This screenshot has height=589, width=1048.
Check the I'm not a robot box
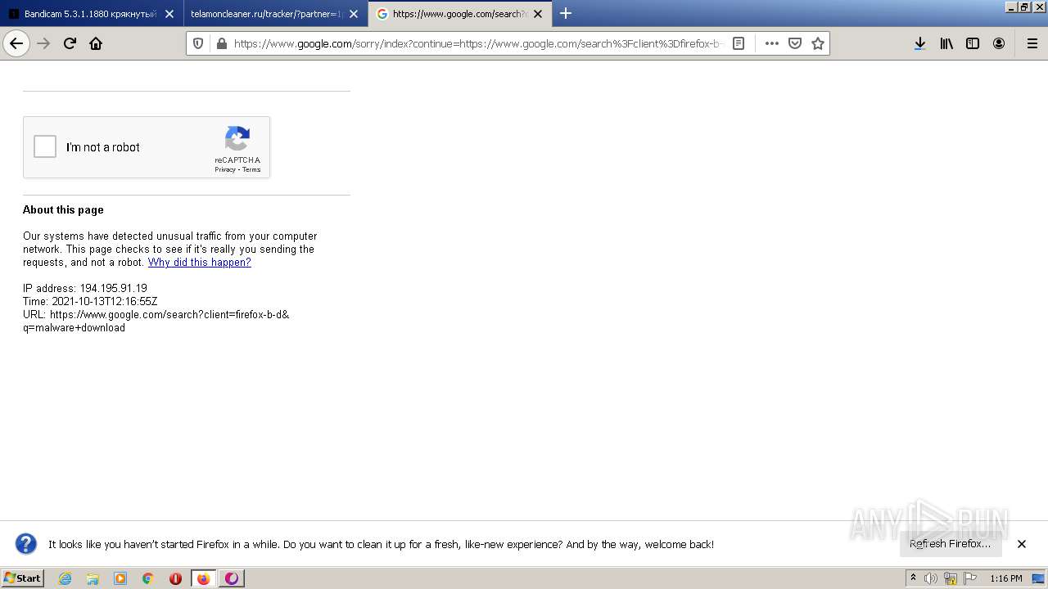45,147
